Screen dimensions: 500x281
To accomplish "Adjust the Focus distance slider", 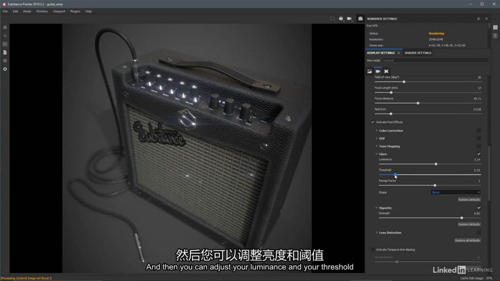I will coord(428,103).
